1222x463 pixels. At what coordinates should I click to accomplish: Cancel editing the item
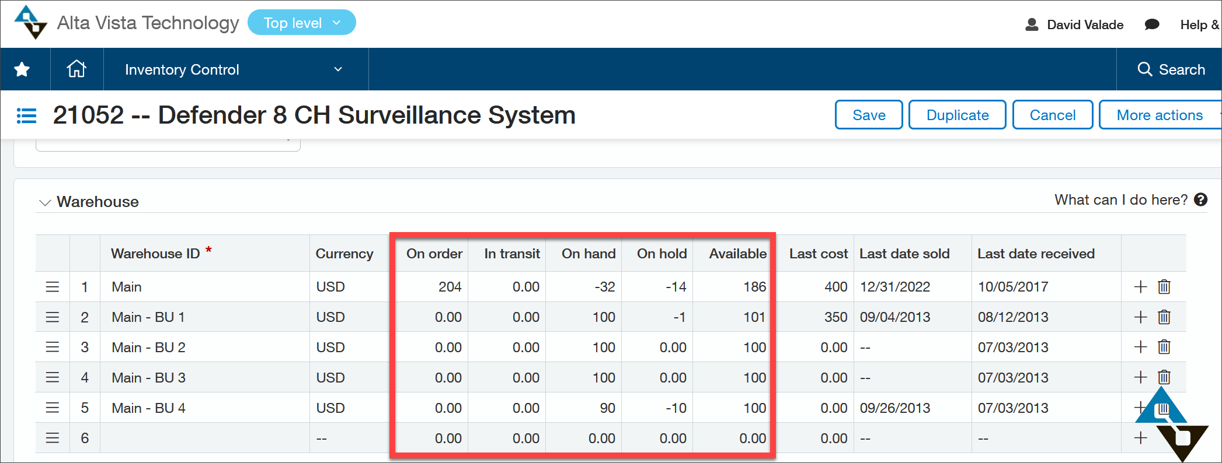[x=1053, y=115]
